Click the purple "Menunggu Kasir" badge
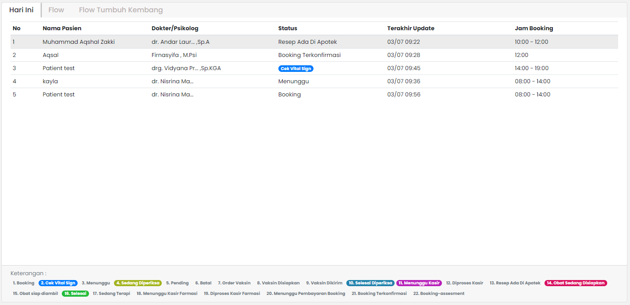 (419, 283)
